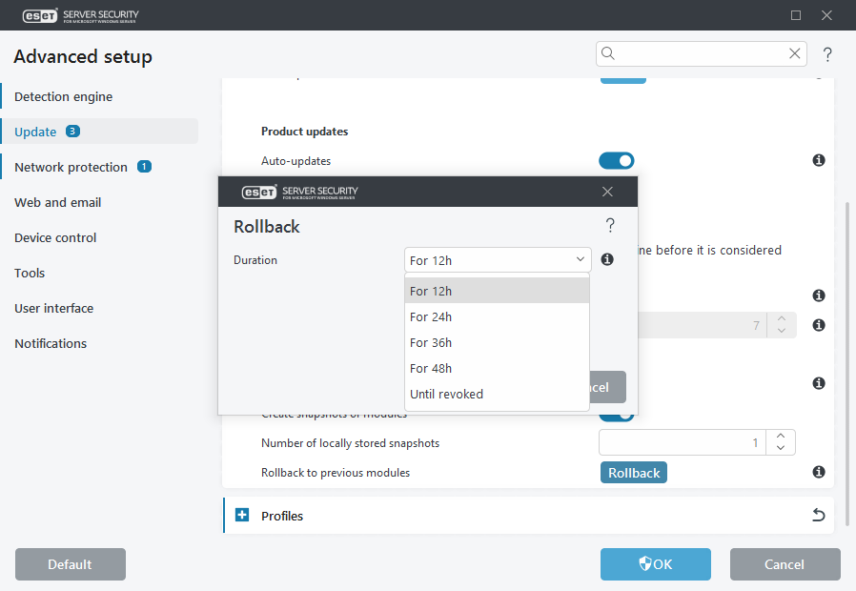This screenshot has width=856, height=591.
Task: Clear the search box with X icon
Action: click(794, 54)
